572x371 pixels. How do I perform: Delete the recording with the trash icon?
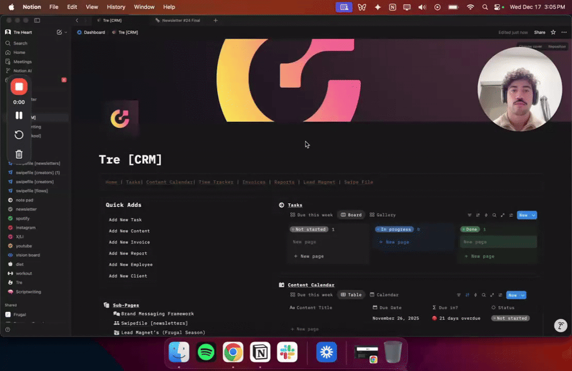coord(18,154)
